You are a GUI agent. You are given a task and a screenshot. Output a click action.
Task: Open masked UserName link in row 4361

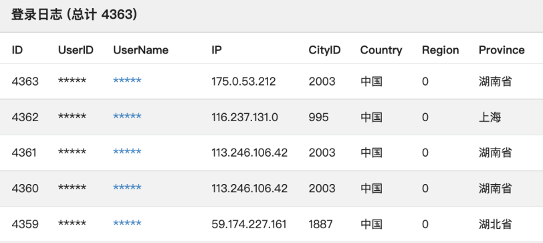pyautogui.click(x=127, y=152)
